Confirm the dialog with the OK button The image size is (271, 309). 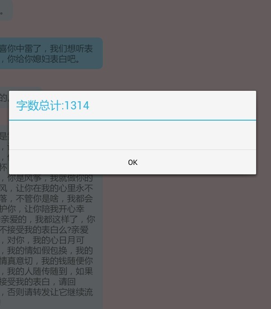pyautogui.click(x=133, y=162)
